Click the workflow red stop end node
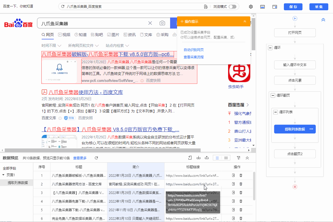 click(x=295, y=187)
